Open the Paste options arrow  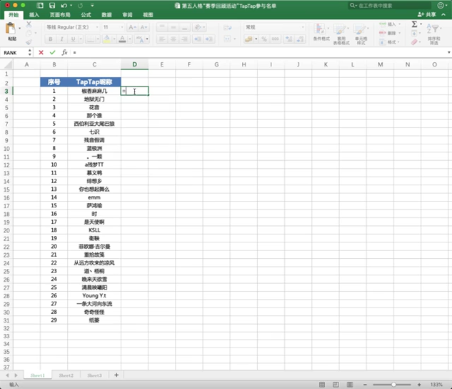[19, 29]
